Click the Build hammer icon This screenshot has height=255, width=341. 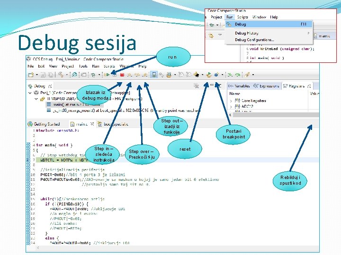pyautogui.click(x=61, y=75)
